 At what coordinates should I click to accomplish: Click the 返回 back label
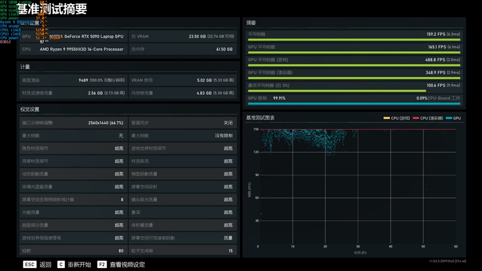(x=46, y=264)
